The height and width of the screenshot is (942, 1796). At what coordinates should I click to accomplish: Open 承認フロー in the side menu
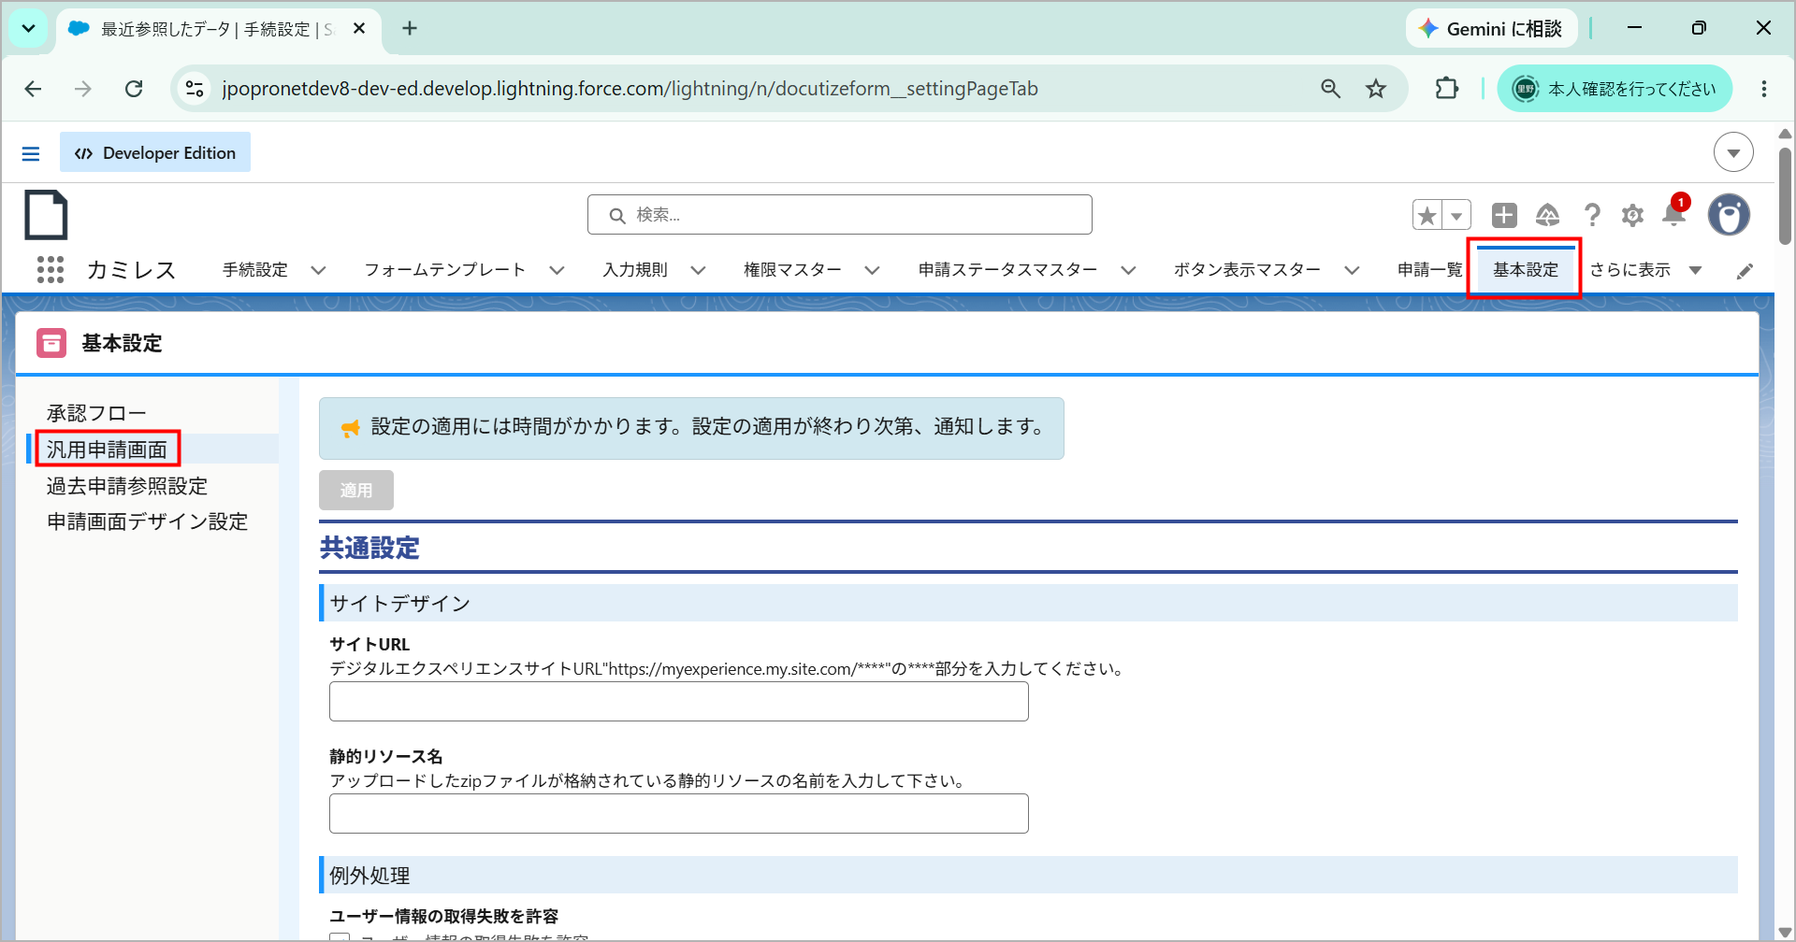[x=96, y=413]
